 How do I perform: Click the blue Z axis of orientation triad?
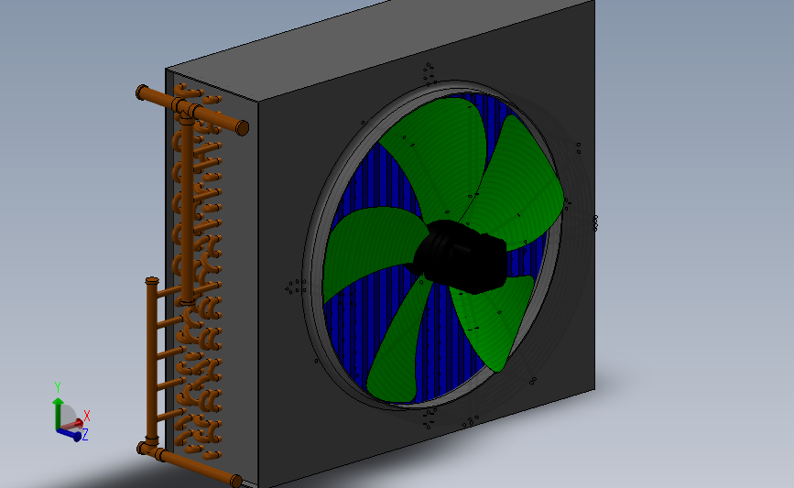70,434
